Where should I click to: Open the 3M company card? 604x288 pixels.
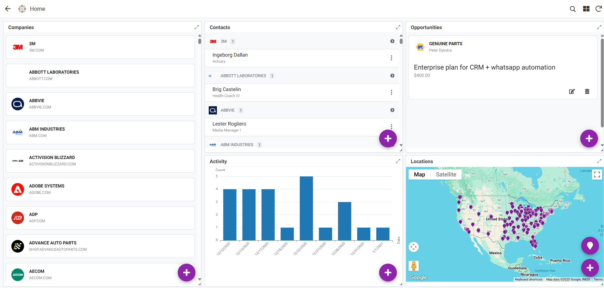(100, 47)
